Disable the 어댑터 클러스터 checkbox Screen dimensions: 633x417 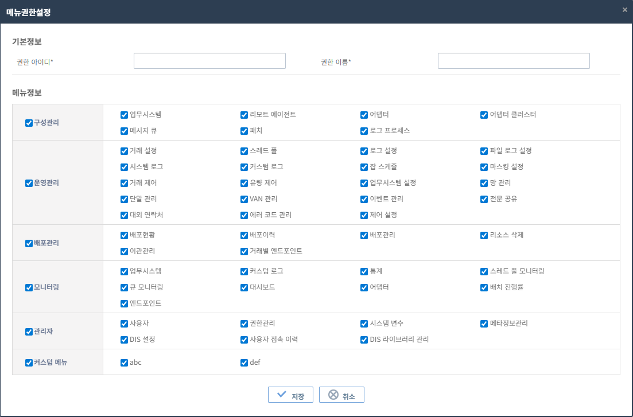484,115
